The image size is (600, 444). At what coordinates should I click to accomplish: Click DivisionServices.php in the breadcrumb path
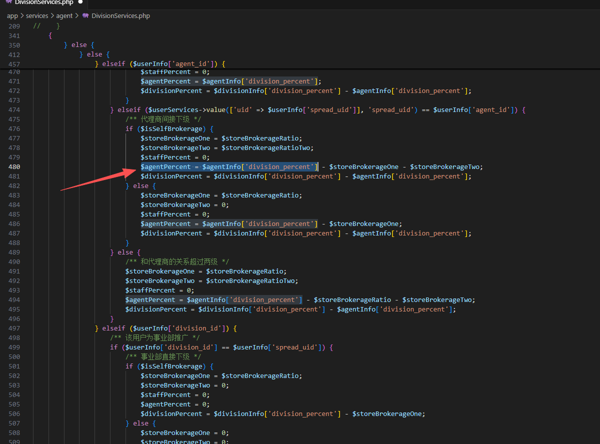point(120,16)
